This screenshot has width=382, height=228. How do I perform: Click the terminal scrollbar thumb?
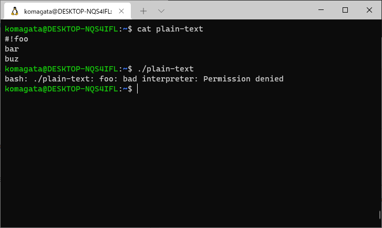point(380,215)
